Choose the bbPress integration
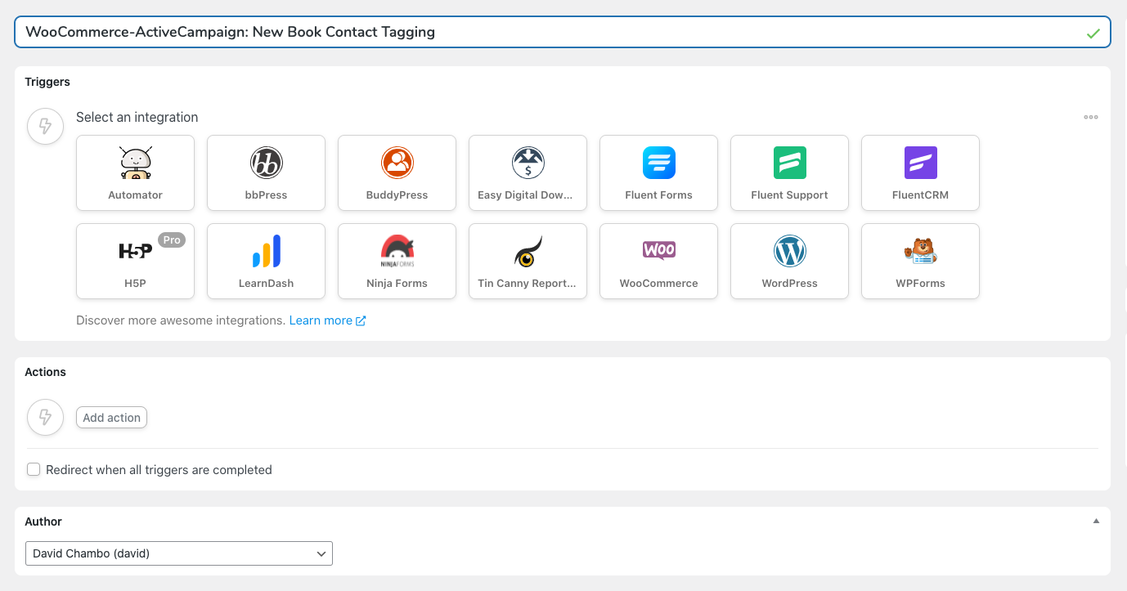The image size is (1127, 591). coord(266,173)
